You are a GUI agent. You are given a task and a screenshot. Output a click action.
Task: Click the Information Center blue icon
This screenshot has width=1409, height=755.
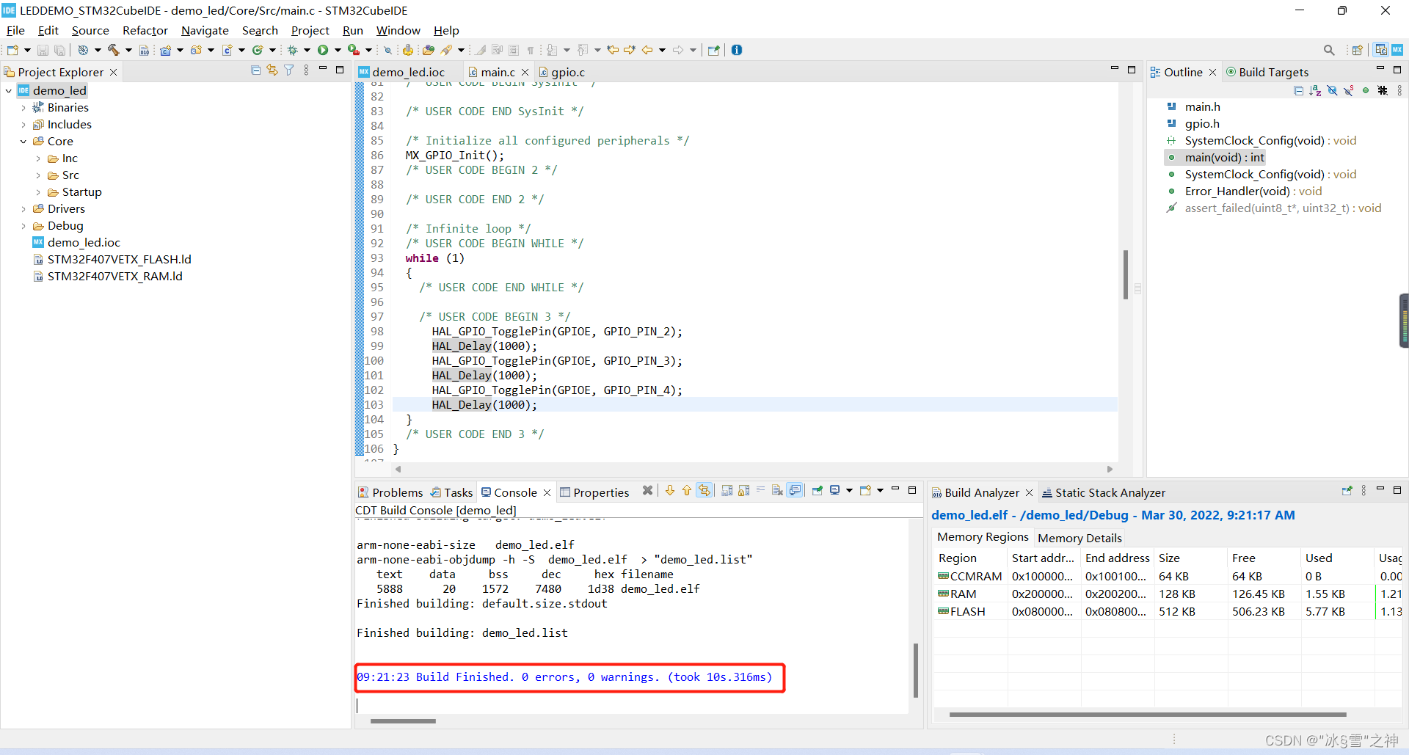point(737,50)
